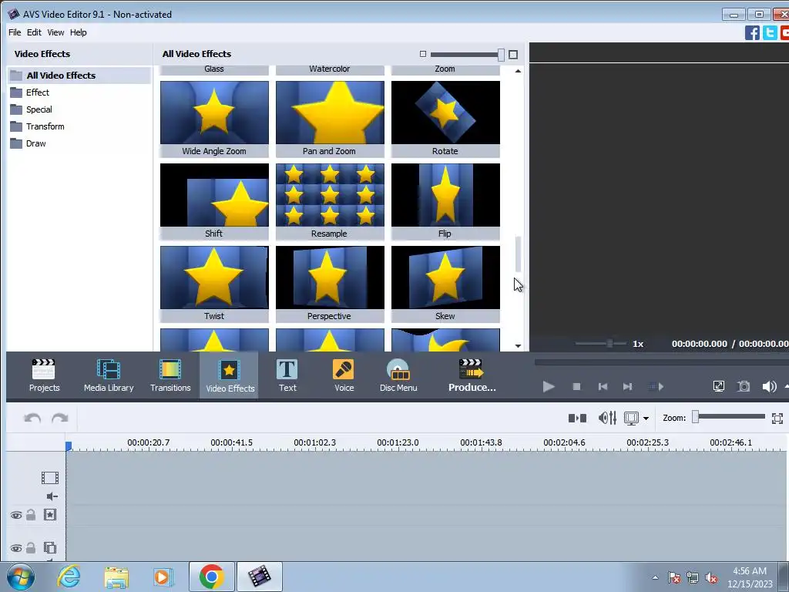
Task: Jump to previous frame
Action: coord(603,387)
